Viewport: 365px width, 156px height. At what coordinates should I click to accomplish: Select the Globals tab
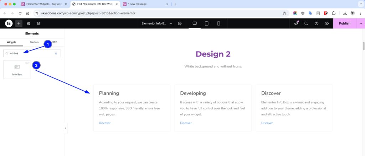tap(34, 42)
